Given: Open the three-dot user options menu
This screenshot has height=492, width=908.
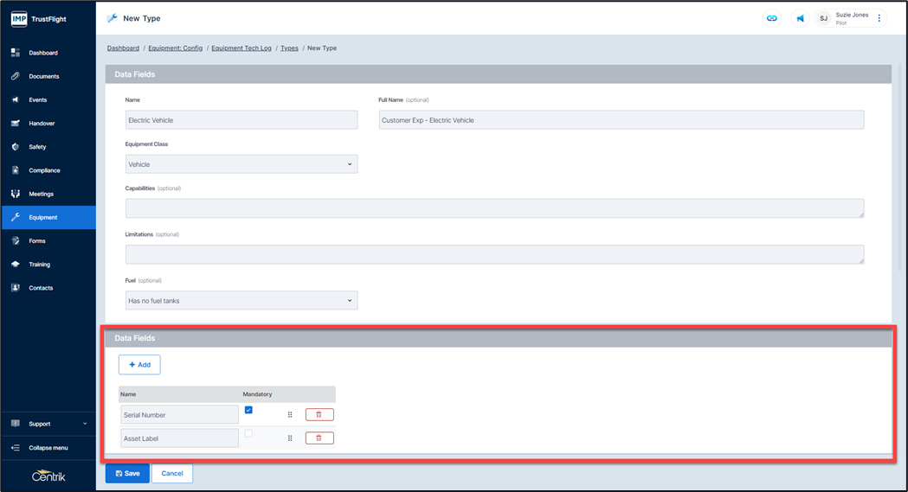Looking at the screenshot, I should [x=879, y=18].
